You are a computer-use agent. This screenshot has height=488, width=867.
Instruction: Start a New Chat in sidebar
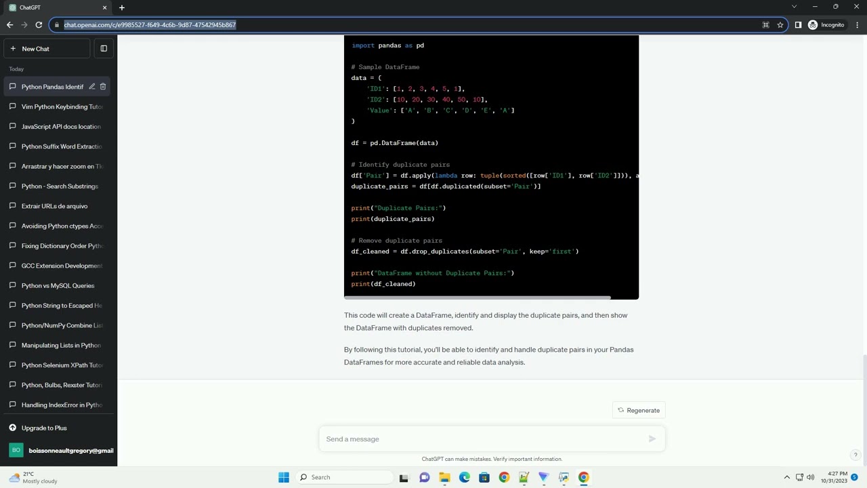pos(47,49)
